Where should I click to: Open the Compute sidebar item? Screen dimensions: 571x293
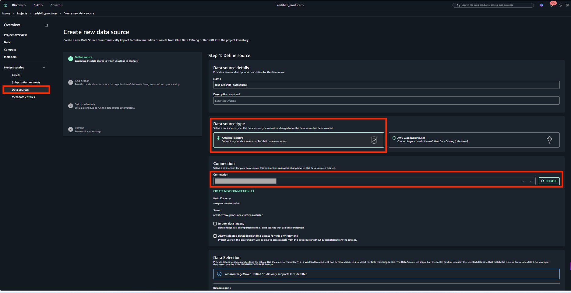(10, 50)
